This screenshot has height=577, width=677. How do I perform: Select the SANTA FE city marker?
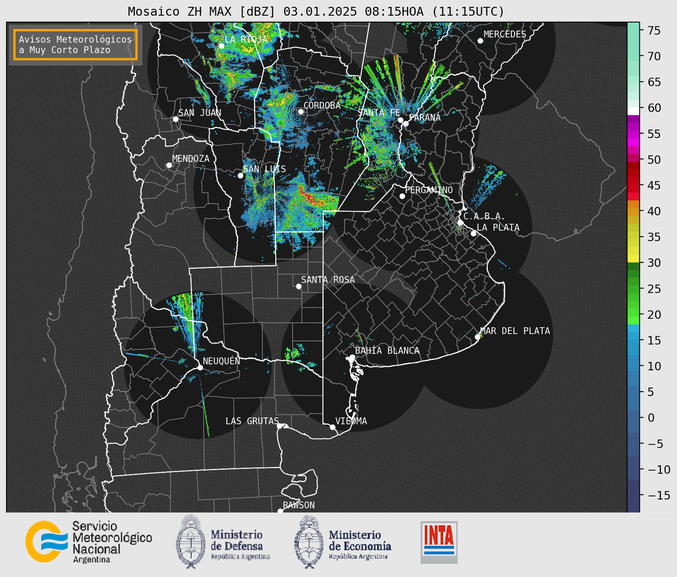coord(401,120)
